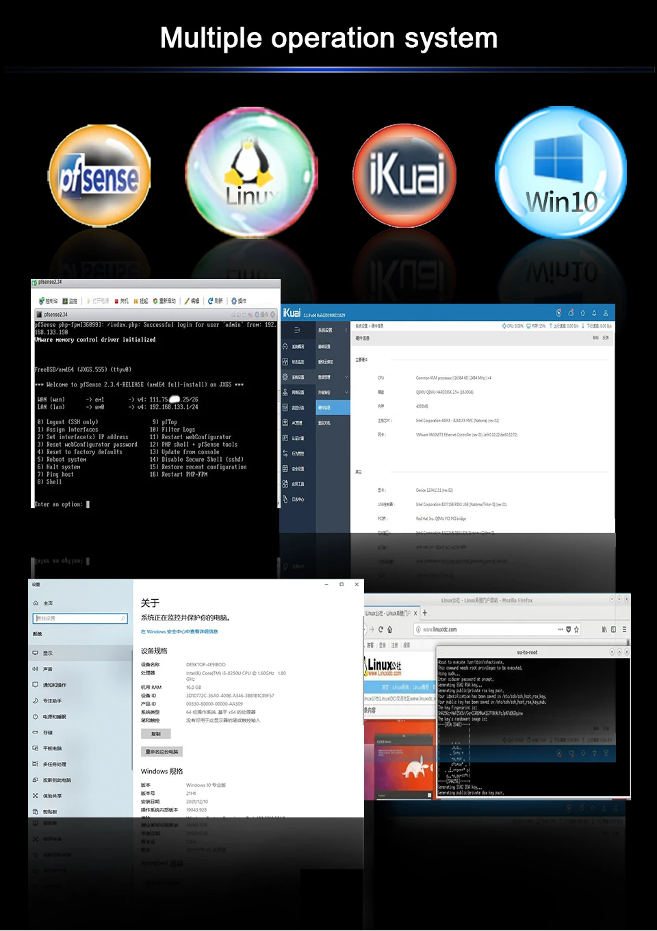657x931 pixels.
Task: Open 系统概况 in the iKuai sidebar
Action: [x=298, y=347]
